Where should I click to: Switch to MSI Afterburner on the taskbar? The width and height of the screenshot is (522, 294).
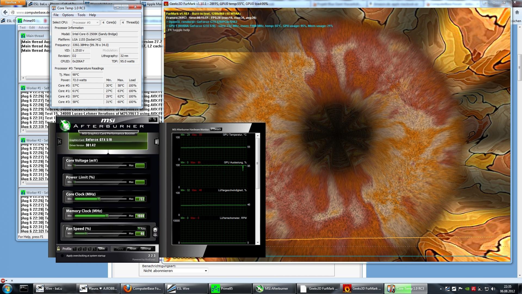click(x=274, y=288)
